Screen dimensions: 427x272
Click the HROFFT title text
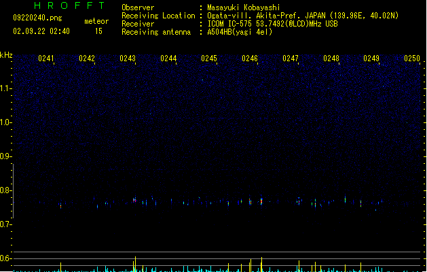coord(70,5)
